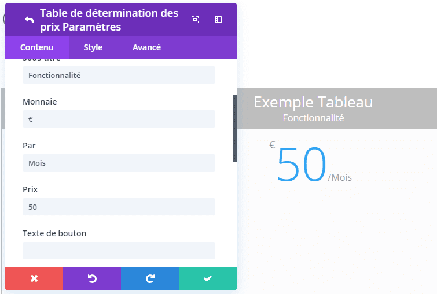Click the Exemple Tableau title in preview
The height and width of the screenshot is (294, 437).
click(x=313, y=102)
